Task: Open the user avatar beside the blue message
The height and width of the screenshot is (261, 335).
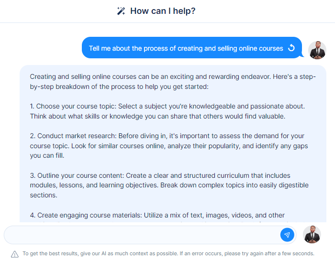Action: [317, 50]
